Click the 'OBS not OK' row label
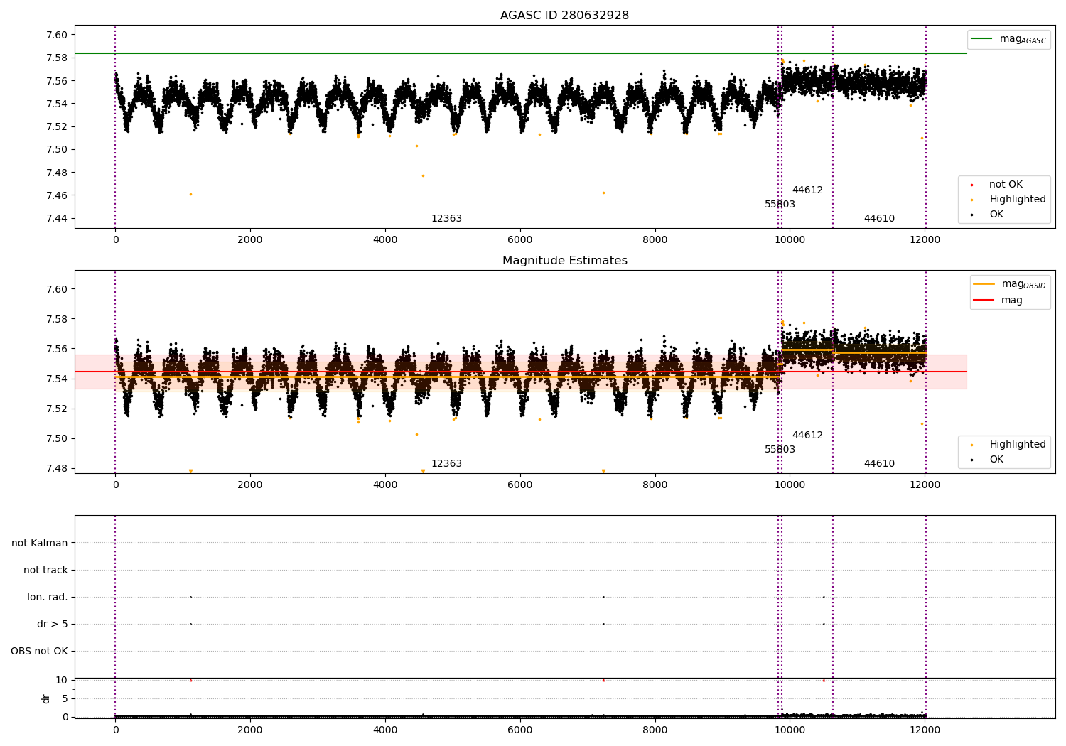The image size is (1066, 746). pos(39,651)
